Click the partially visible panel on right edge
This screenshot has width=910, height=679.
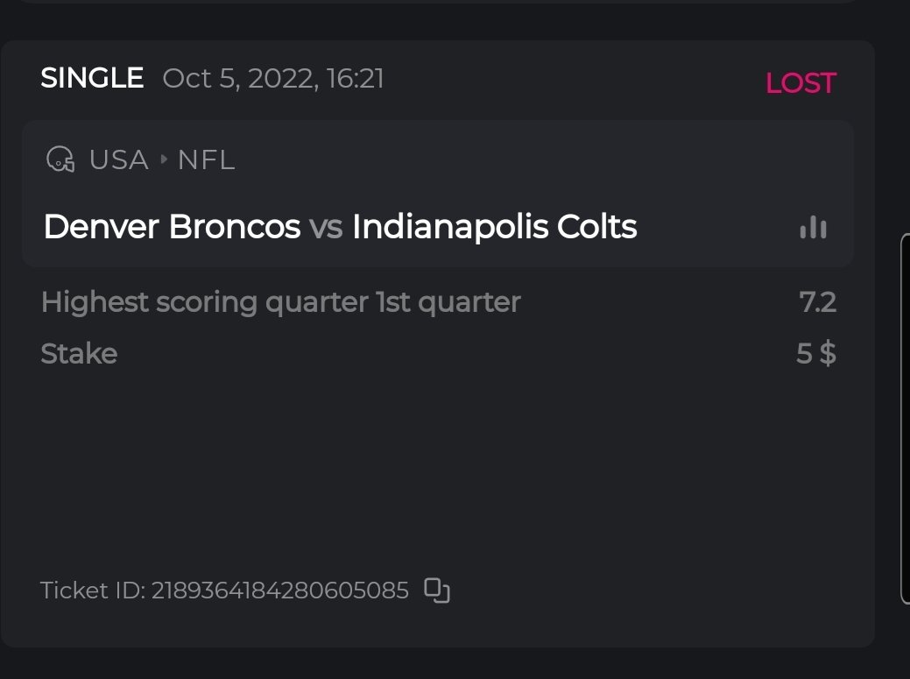(905, 421)
